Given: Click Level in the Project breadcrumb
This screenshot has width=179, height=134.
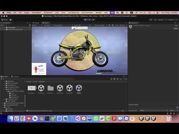Looking at the screenshot, I should pyautogui.click(x=35, y=82).
